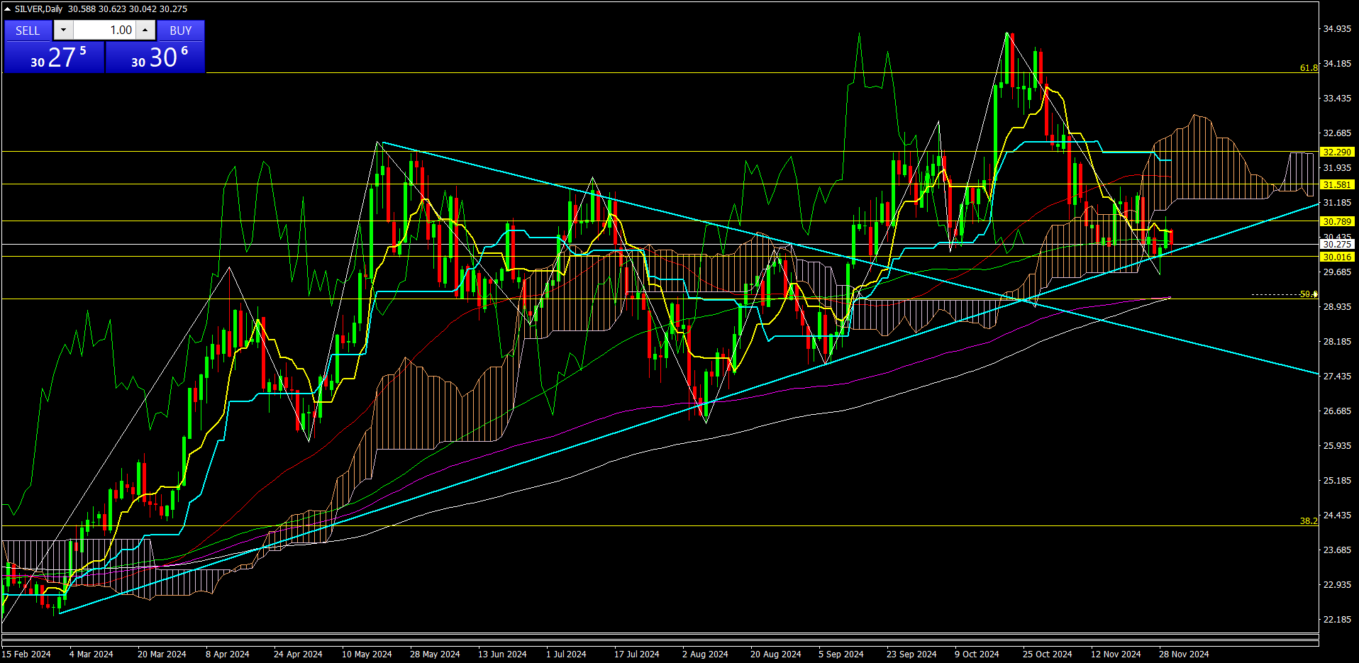Image resolution: width=1359 pixels, height=663 pixels.
Task: Collapse one-click trading panel triangle icon
Action: [7, 9]
